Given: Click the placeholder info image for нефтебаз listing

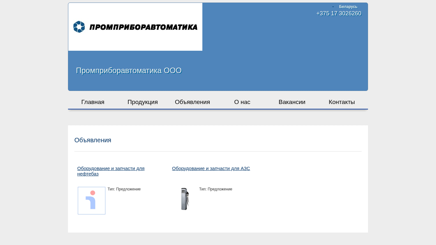Looking at the screenshot, I should [x=92, y=201].
